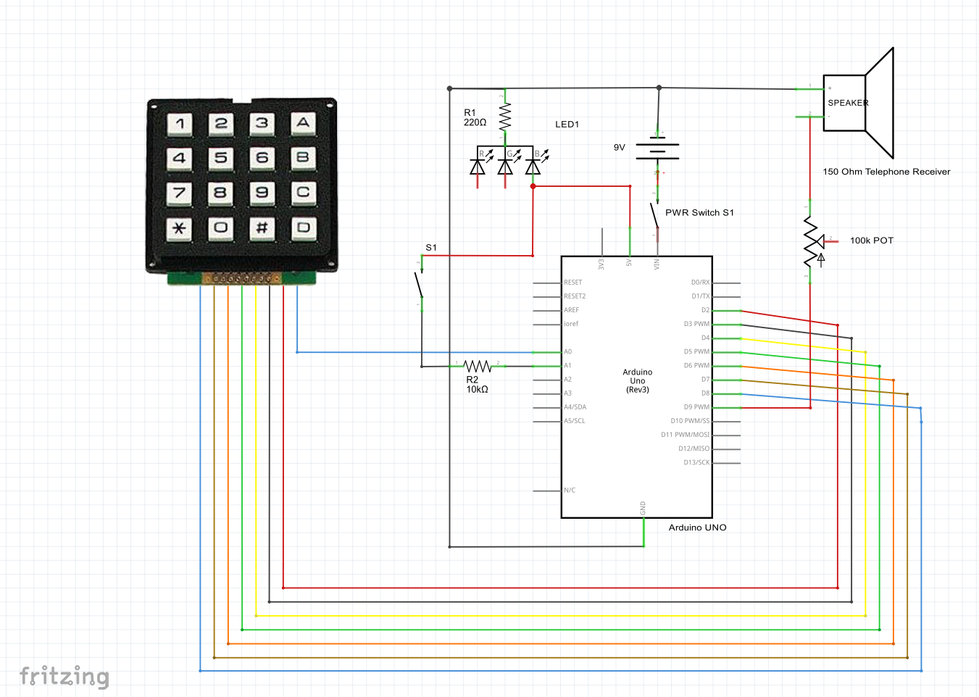This screenshot has height=697, width=979.
Task: Open the A0 pin connection
Action: 568,351
